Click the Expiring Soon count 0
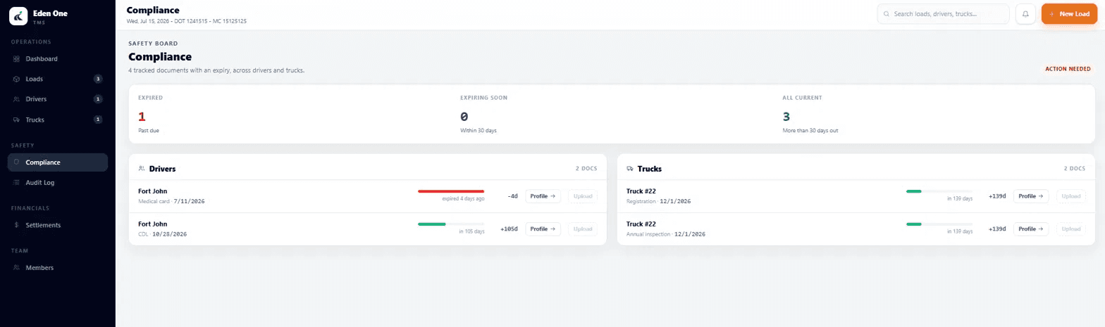1105x327 pixels. tap(464, 117)
